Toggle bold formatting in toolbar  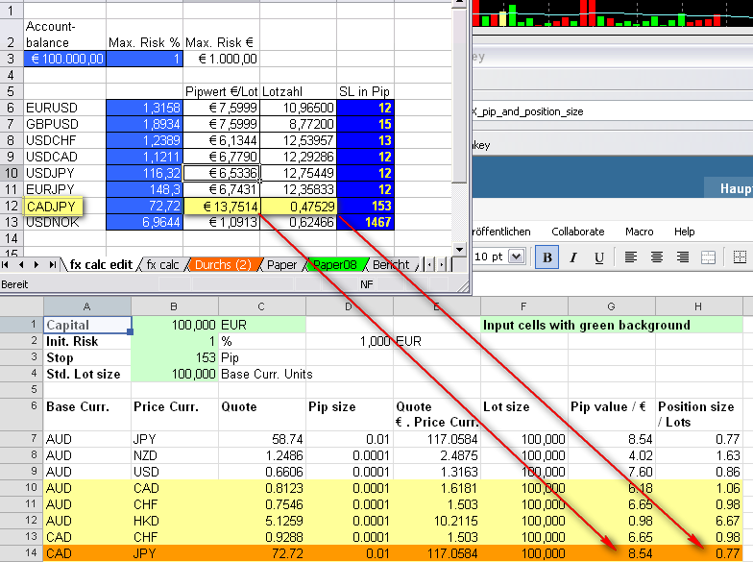click(x=547, y=257)
